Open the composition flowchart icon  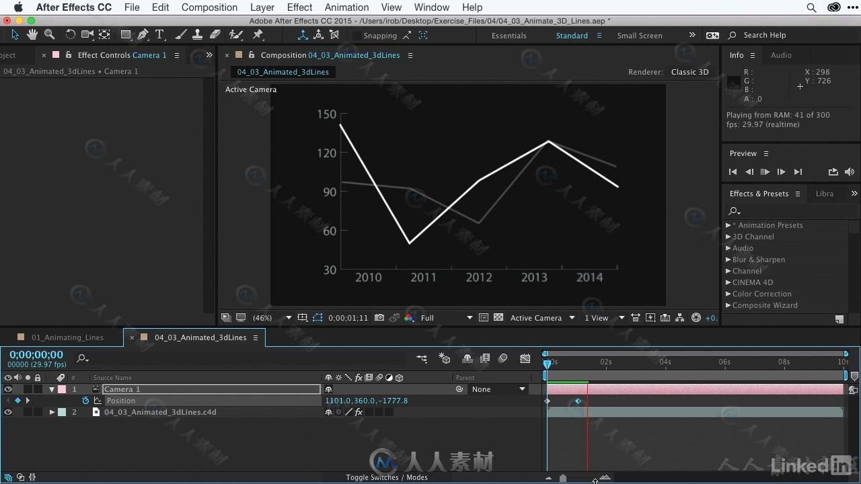[680, 318]
